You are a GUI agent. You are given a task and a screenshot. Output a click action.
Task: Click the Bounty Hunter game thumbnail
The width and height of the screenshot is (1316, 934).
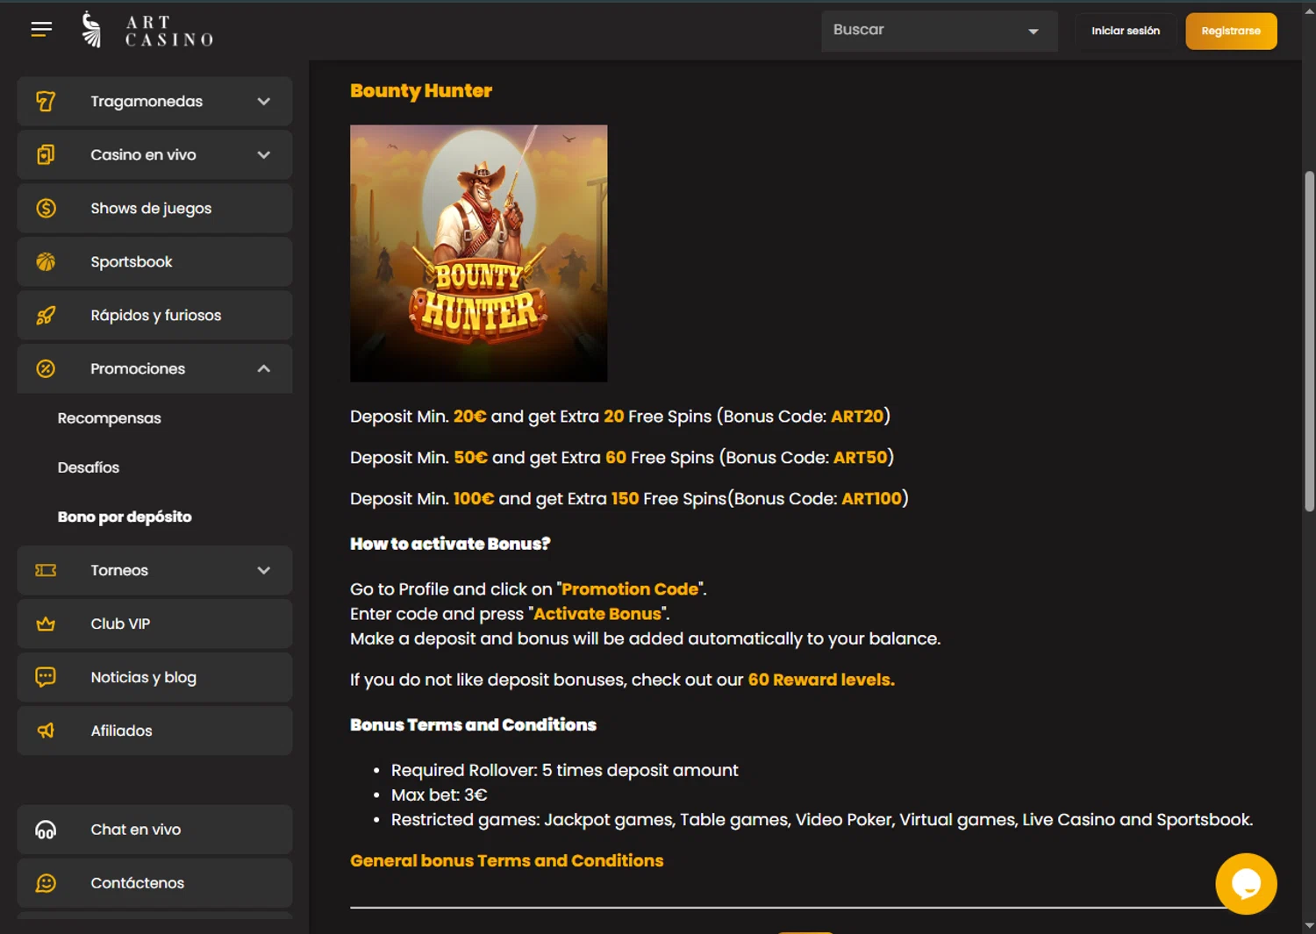[479, 253]
